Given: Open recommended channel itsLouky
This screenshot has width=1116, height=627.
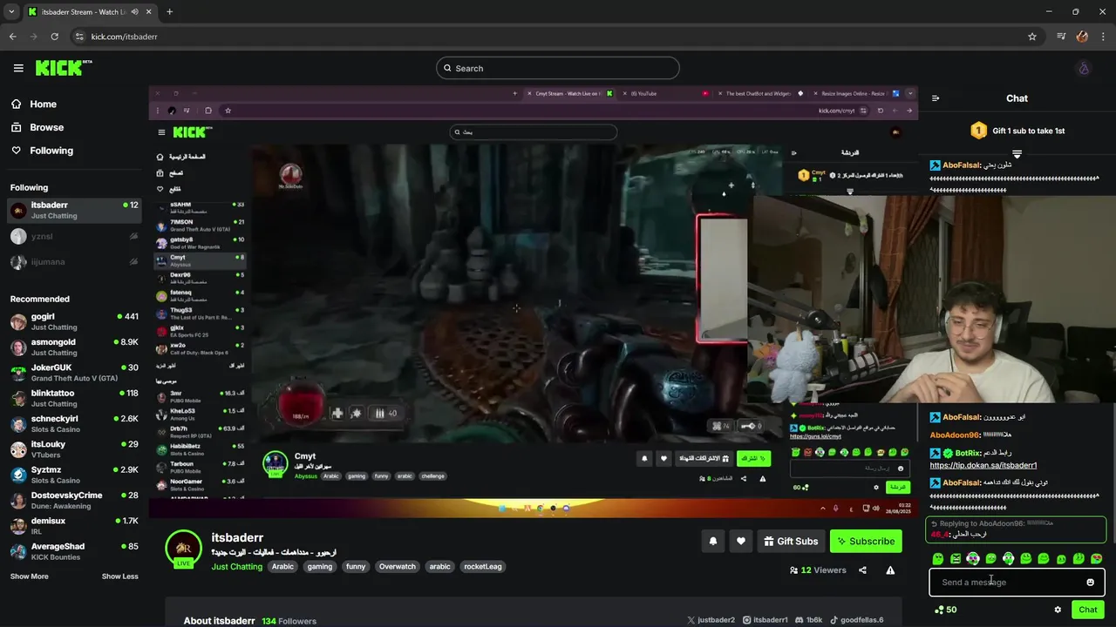Looking at the screenshot, I should pyautogui.click(x=73, y=449).
